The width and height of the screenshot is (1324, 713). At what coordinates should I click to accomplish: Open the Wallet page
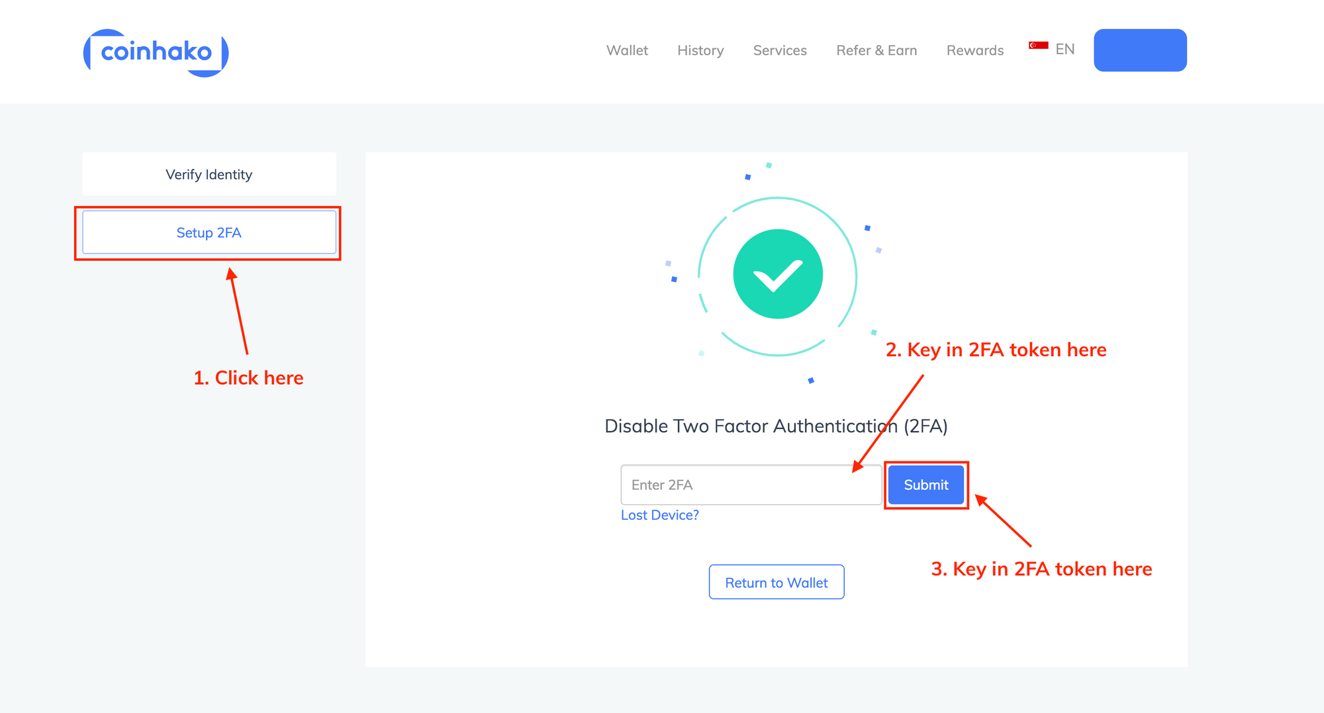pyautogui.click(x=627, y=50)
